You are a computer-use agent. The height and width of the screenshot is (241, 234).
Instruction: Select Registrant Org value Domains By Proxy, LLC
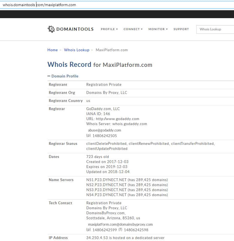[x=107, y=92]
